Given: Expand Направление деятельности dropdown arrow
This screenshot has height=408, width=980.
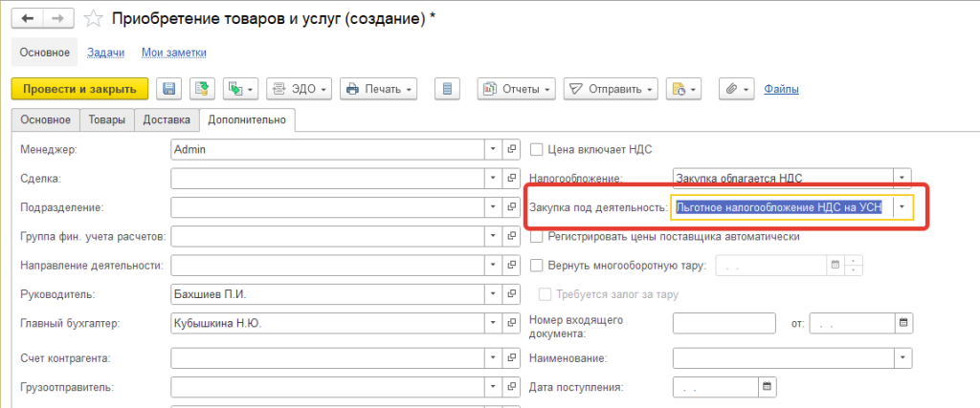Looking at the screenshot, I should point(493,266).
